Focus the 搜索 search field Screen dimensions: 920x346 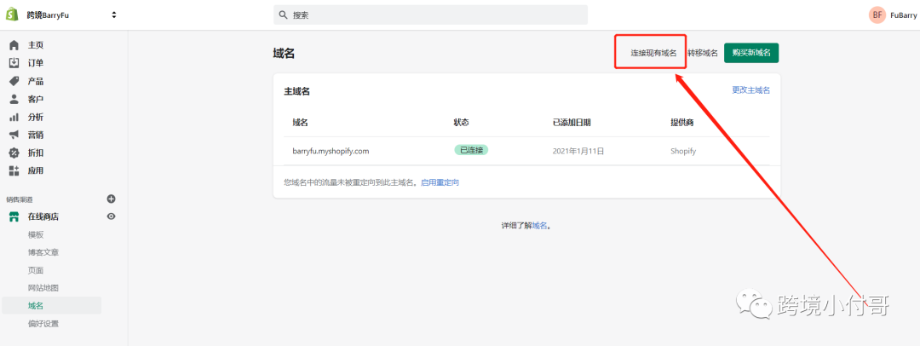430,14
